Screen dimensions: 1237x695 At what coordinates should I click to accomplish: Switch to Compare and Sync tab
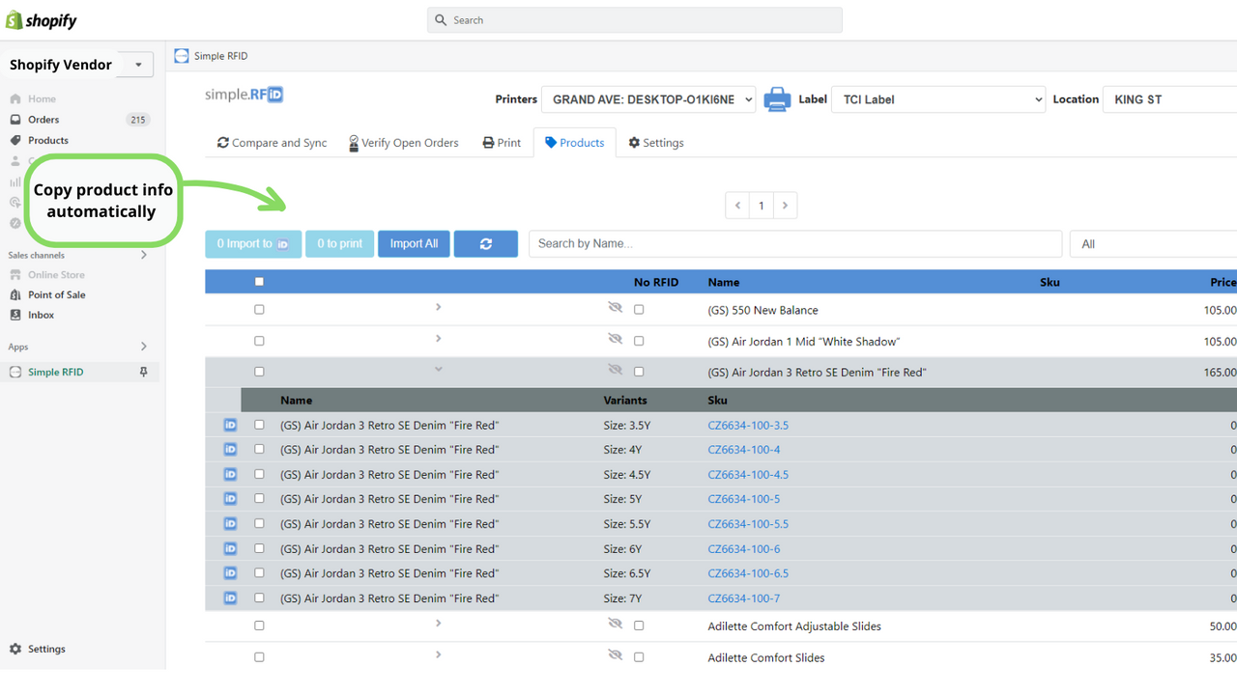[x=272, y=143]
